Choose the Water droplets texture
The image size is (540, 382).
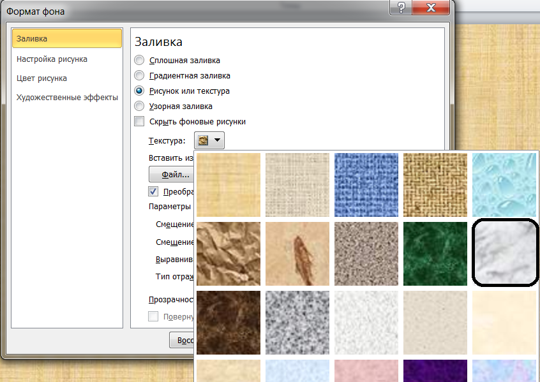(504, 185)
